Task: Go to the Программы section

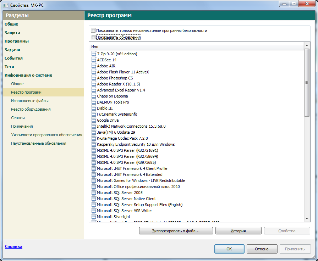Action: point(17,41)
